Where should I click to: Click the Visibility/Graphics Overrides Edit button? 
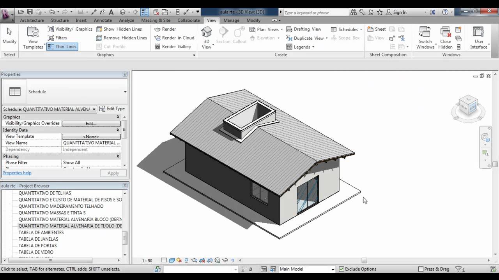point(91,124)
